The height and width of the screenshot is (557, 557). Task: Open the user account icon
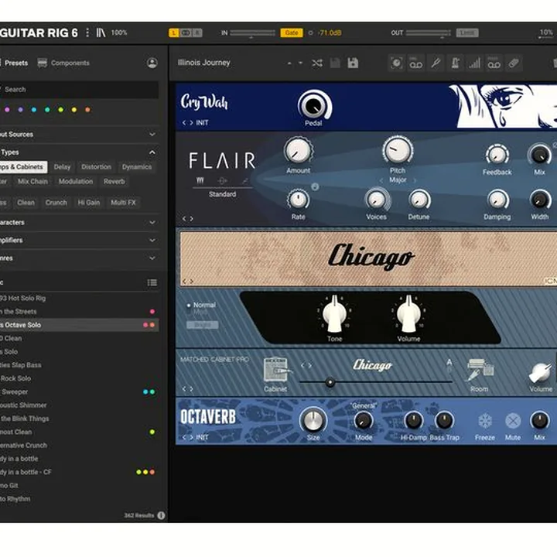pyautogui.click(x=152, y=63)
